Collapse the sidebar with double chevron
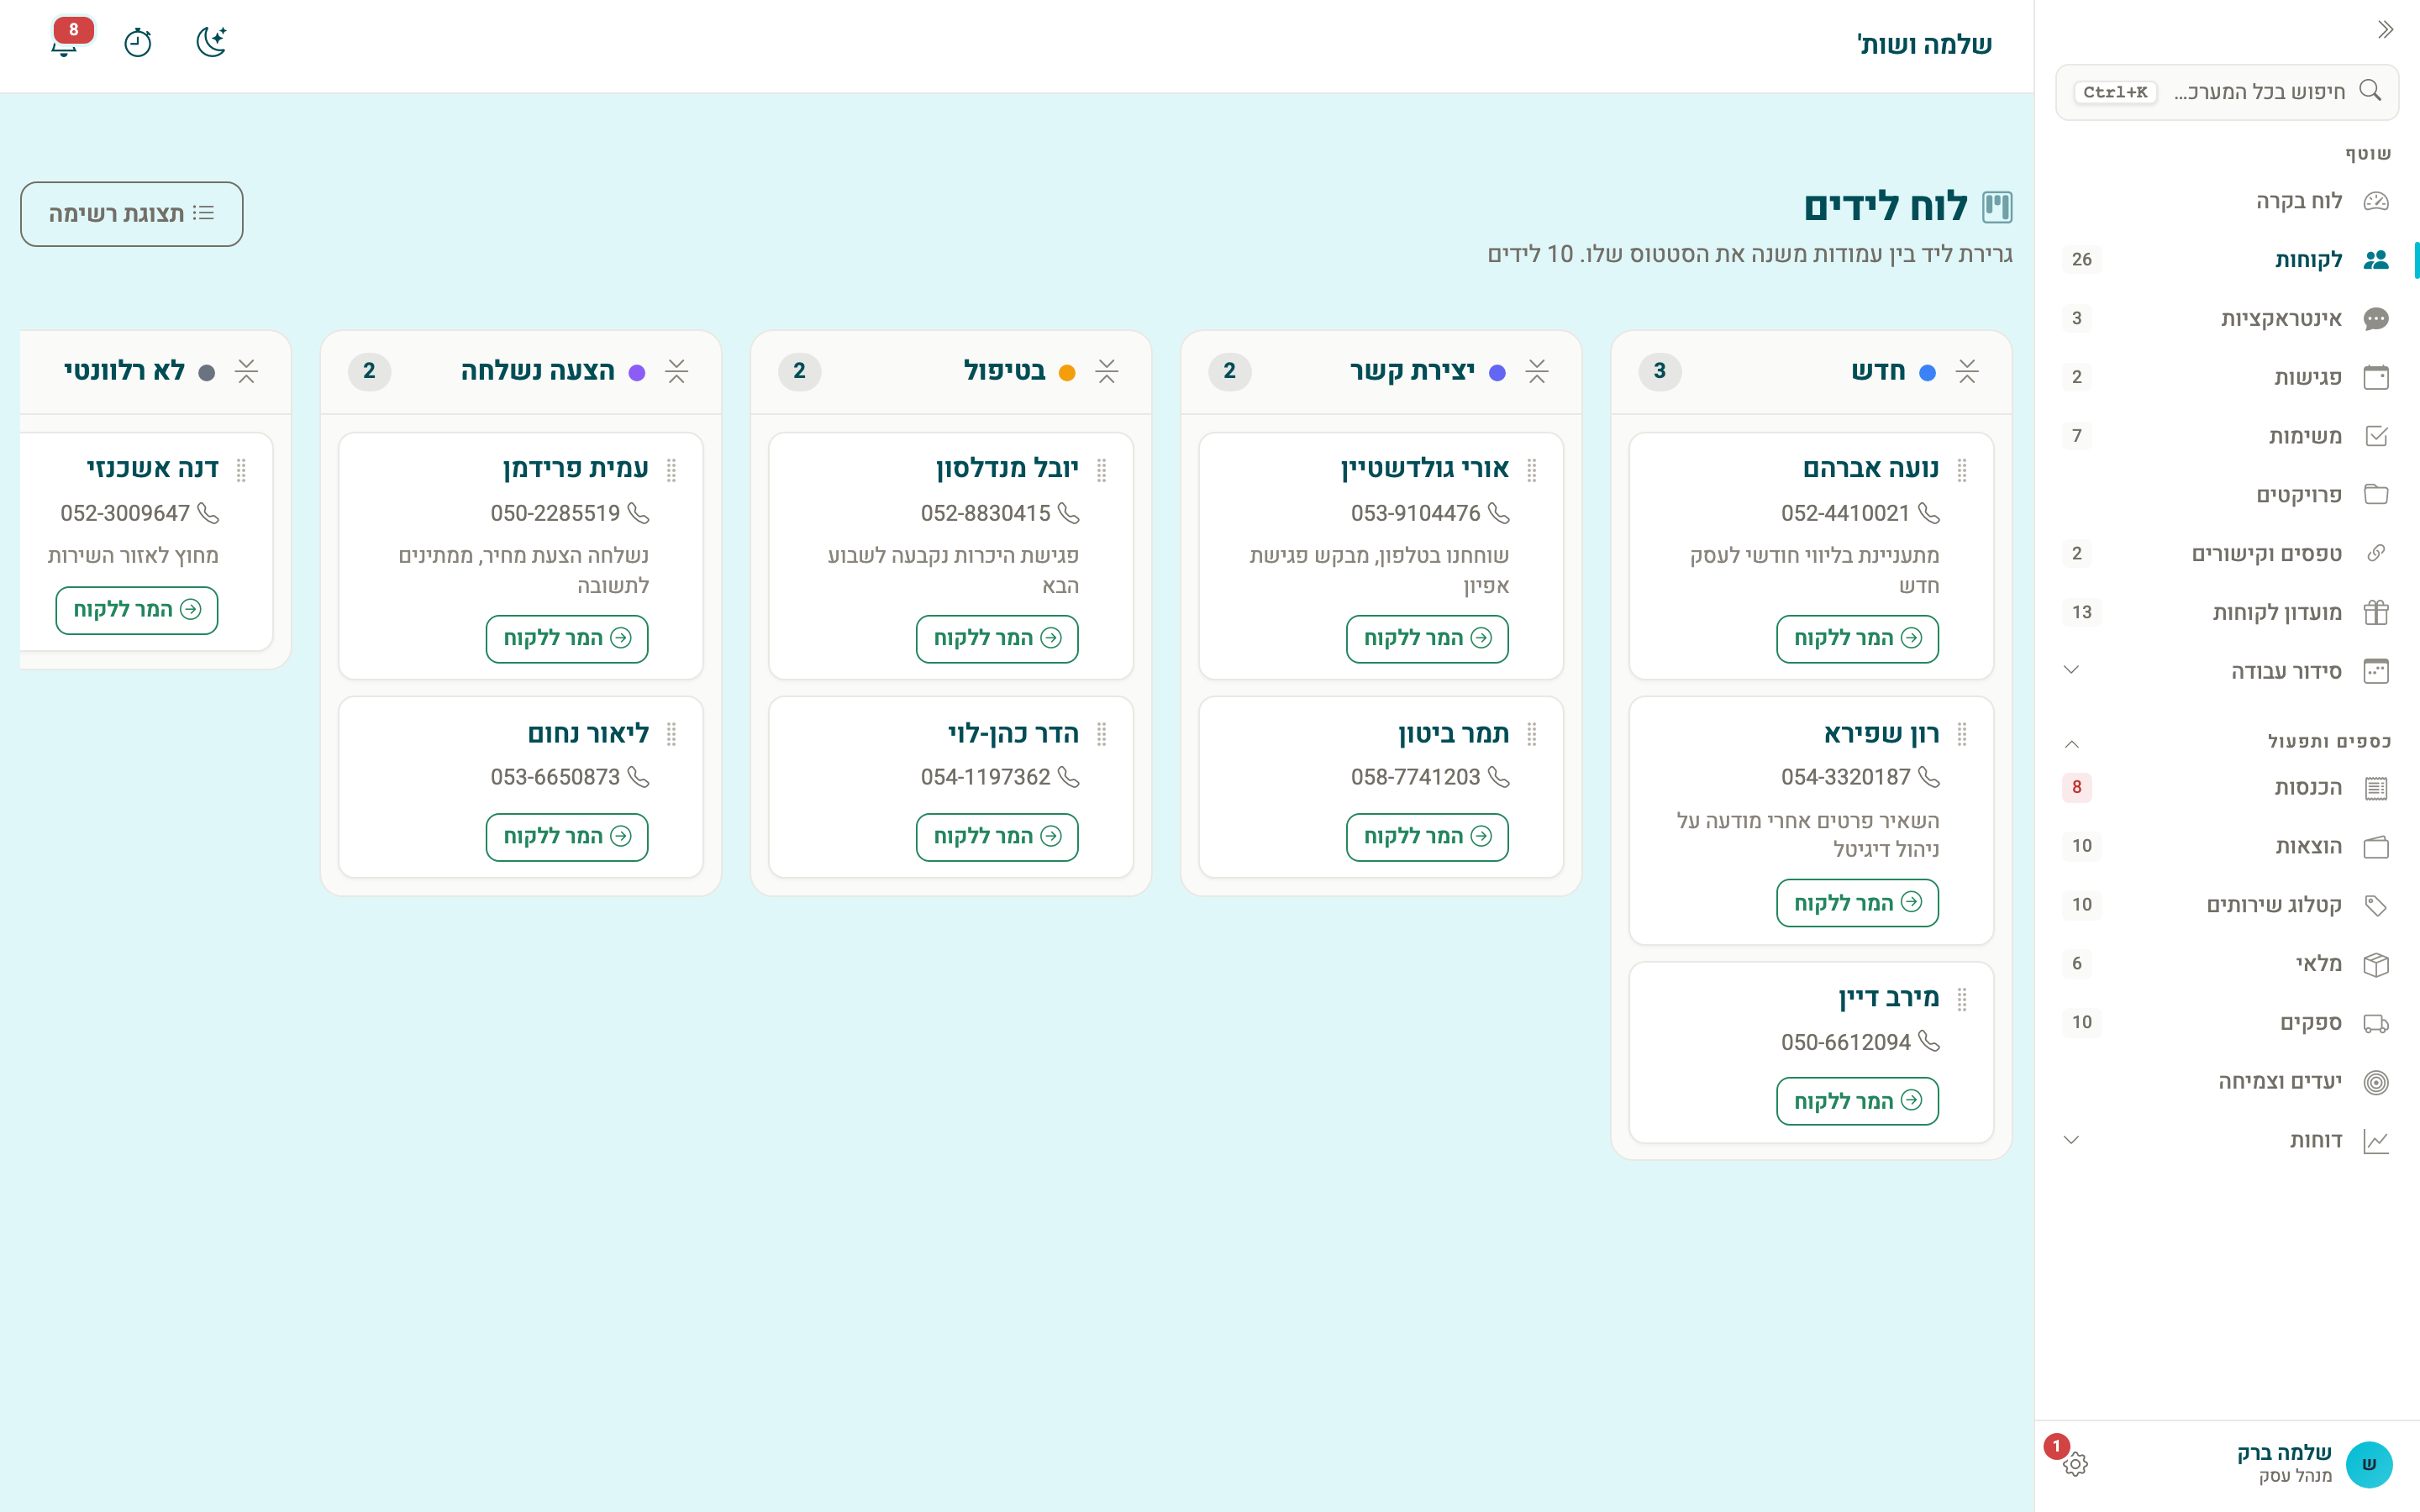 coord(2385,30)
